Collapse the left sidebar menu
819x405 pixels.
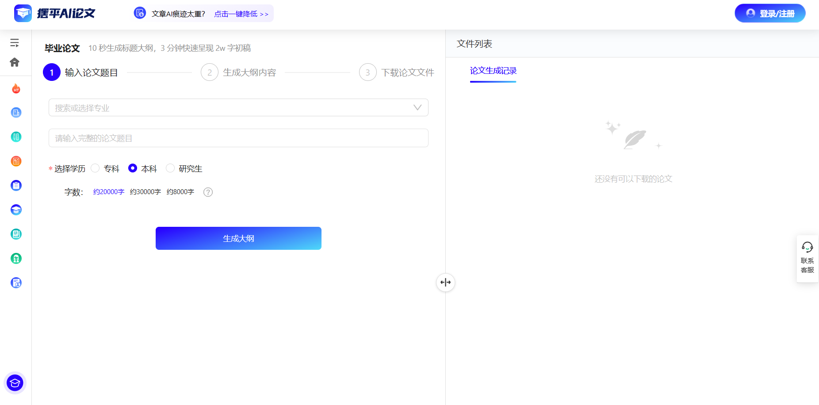coord(15,42)
